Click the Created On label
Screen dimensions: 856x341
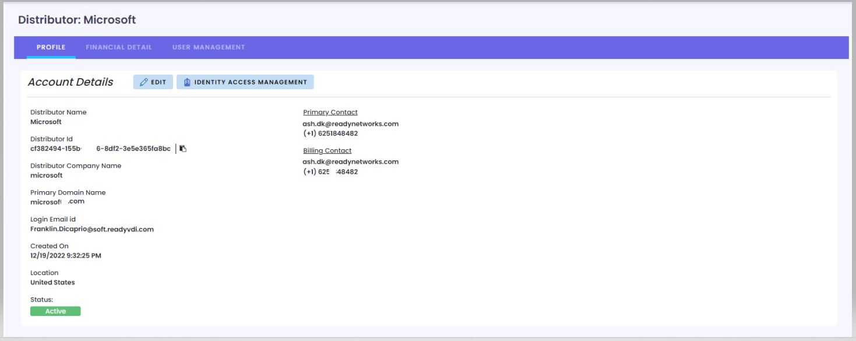(50, 246)
